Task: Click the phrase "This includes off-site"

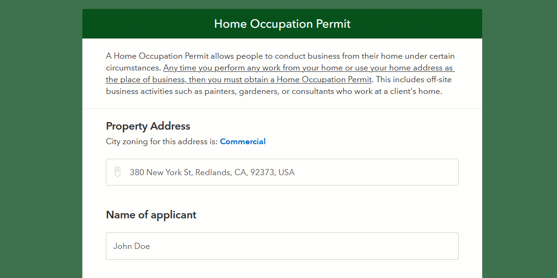Action: pos(414,79)
